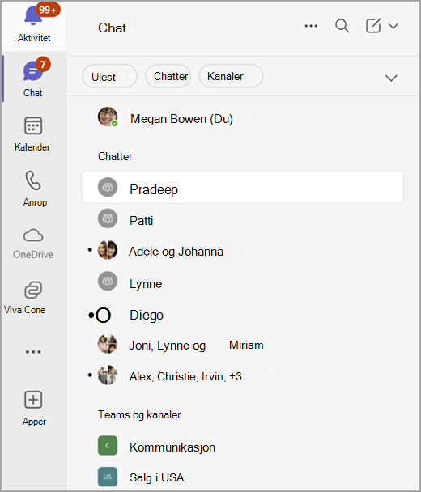Click the Chat panel title

(112, 28)
